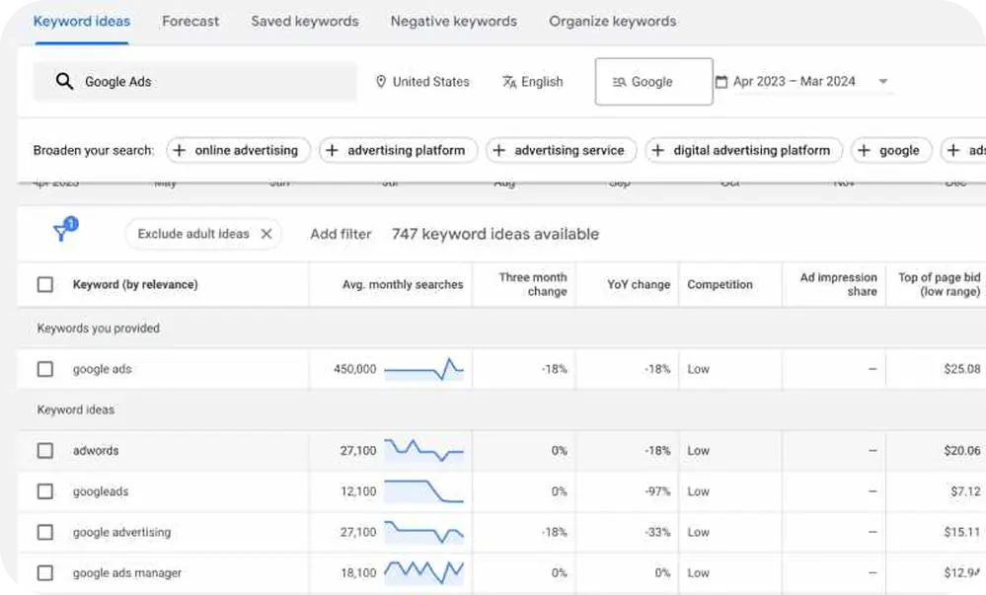Check the adwords keyword row
The image size is (986, 595).
point(45,450)
